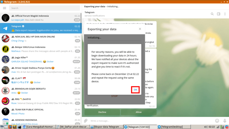Click the Jogja Killer avatar
This screenshot has width=229, height=129.
click(5, 59)
